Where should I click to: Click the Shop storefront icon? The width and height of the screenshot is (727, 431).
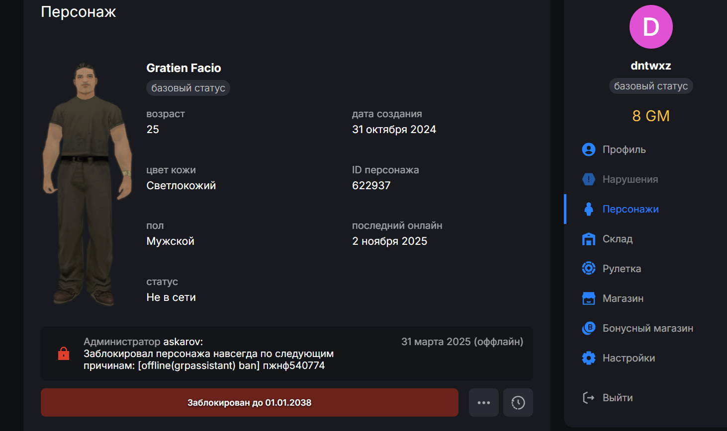pos(588,298)
